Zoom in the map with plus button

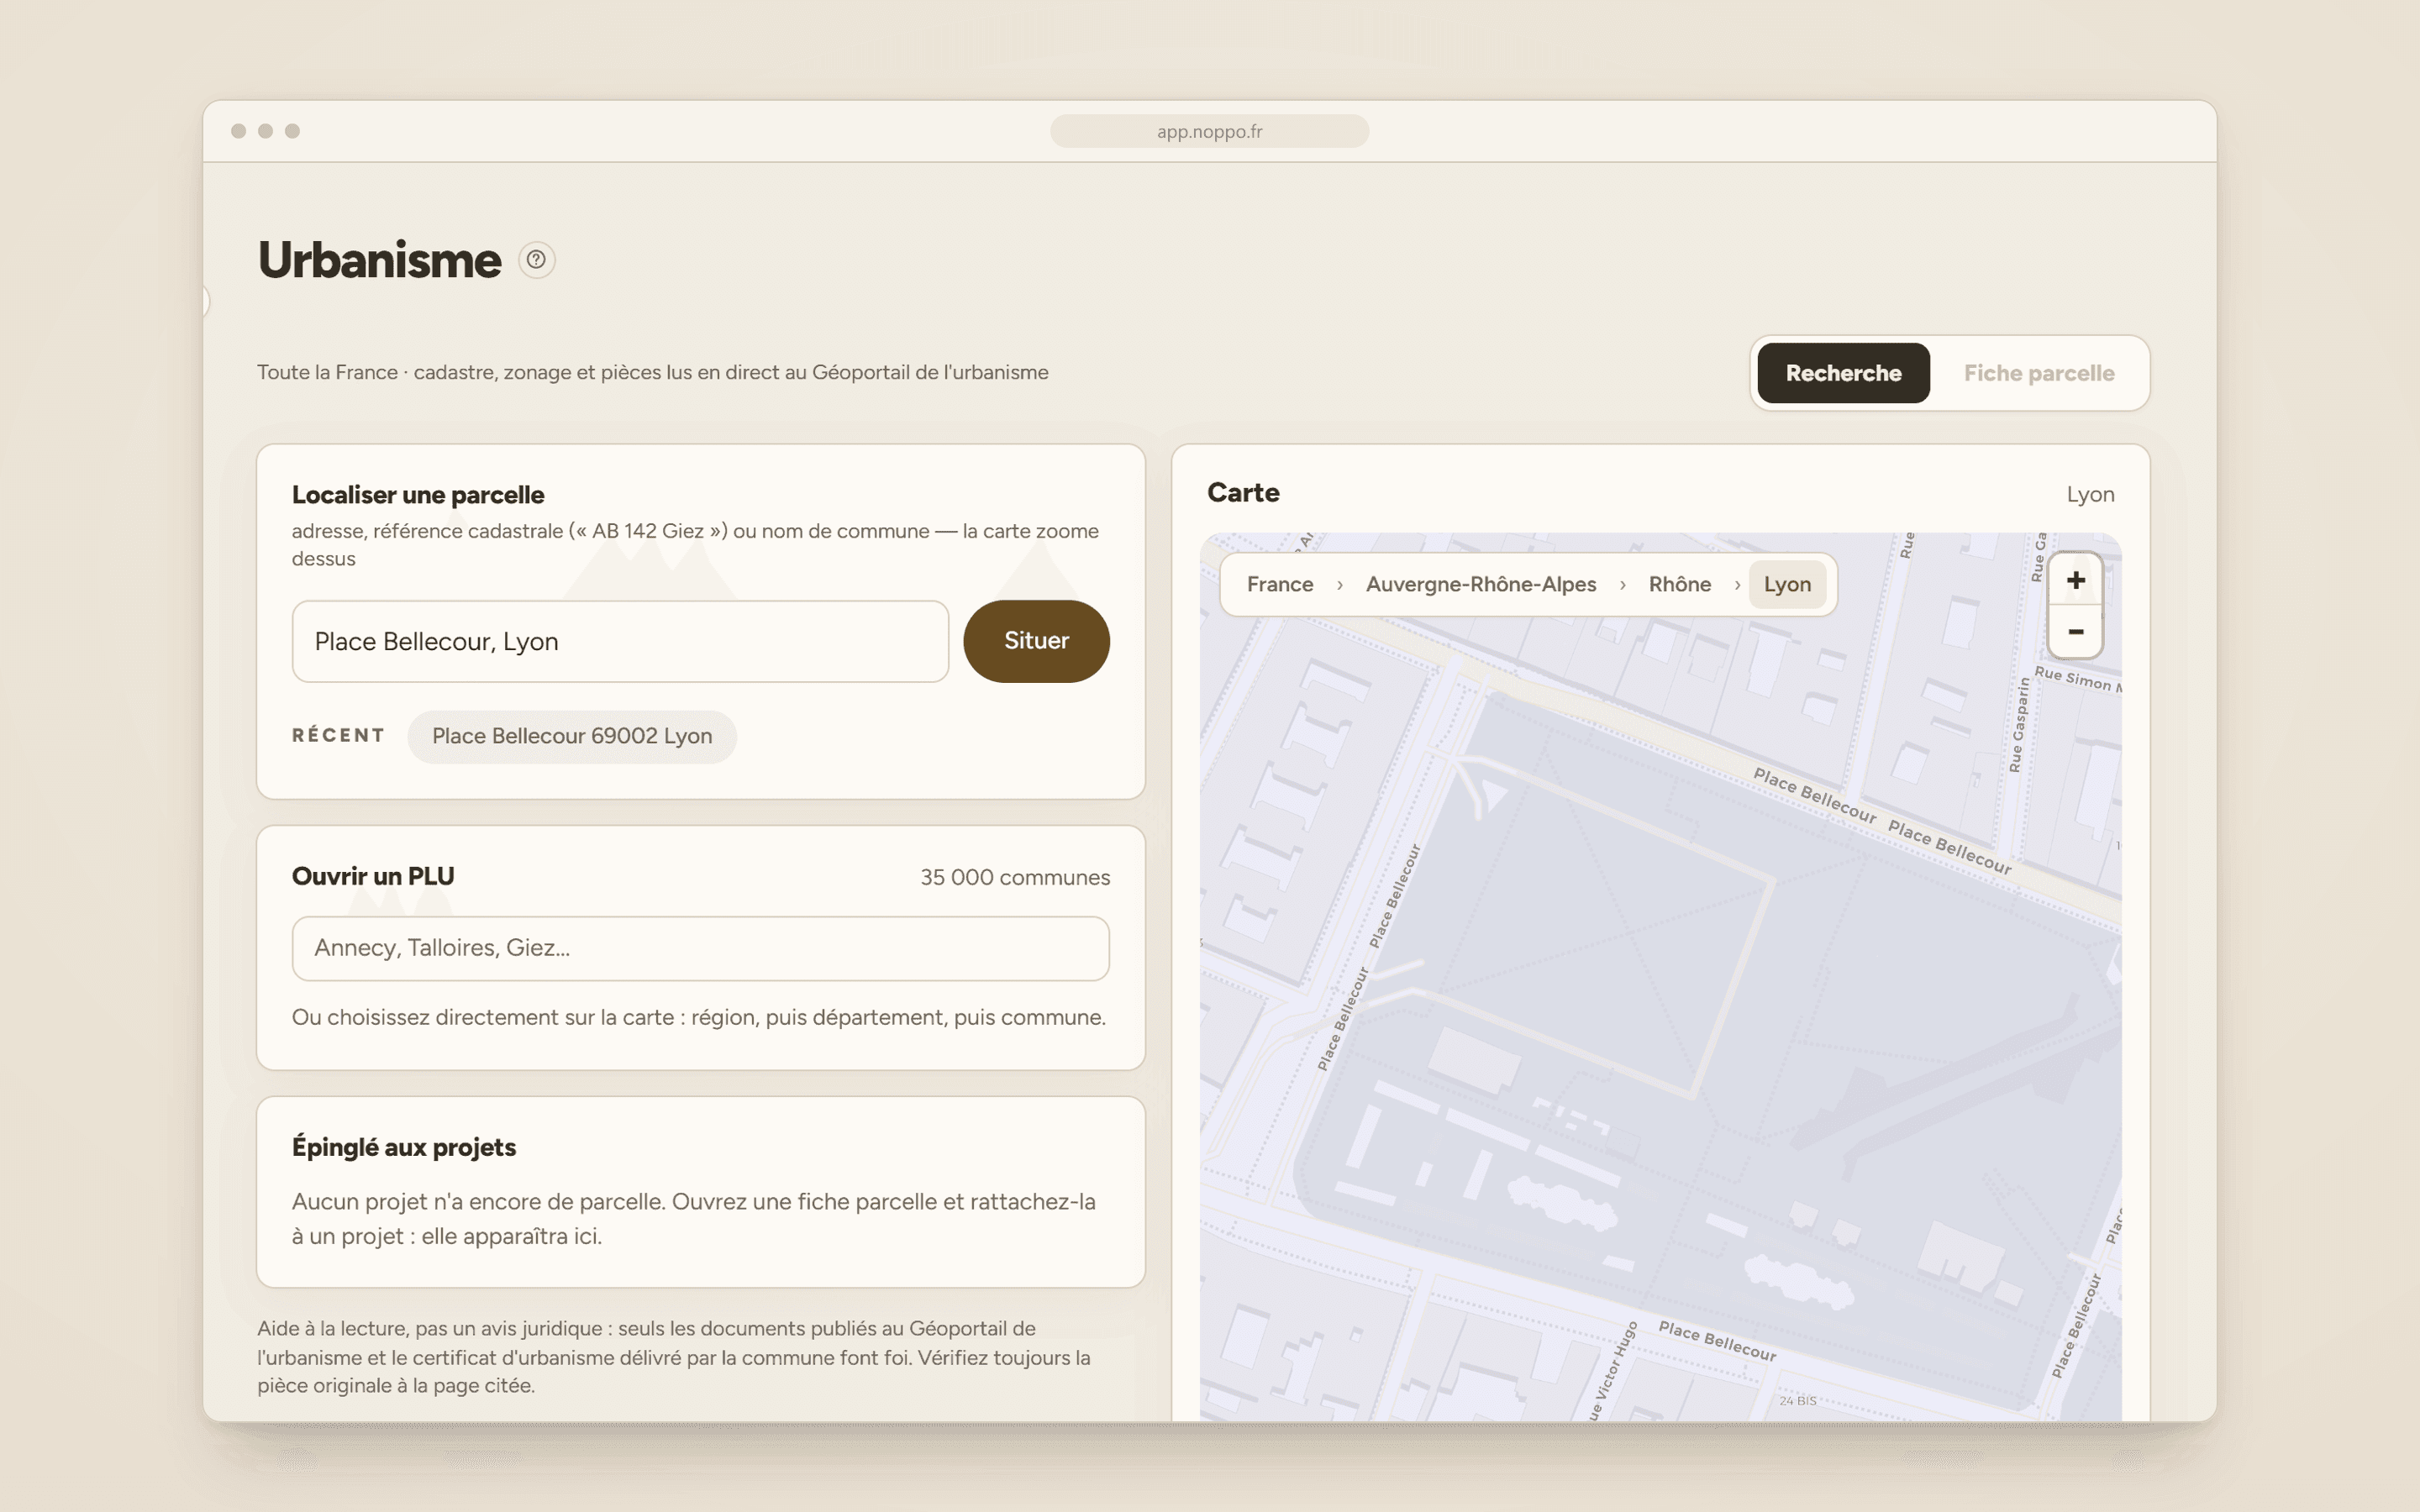click(2075, 580)
